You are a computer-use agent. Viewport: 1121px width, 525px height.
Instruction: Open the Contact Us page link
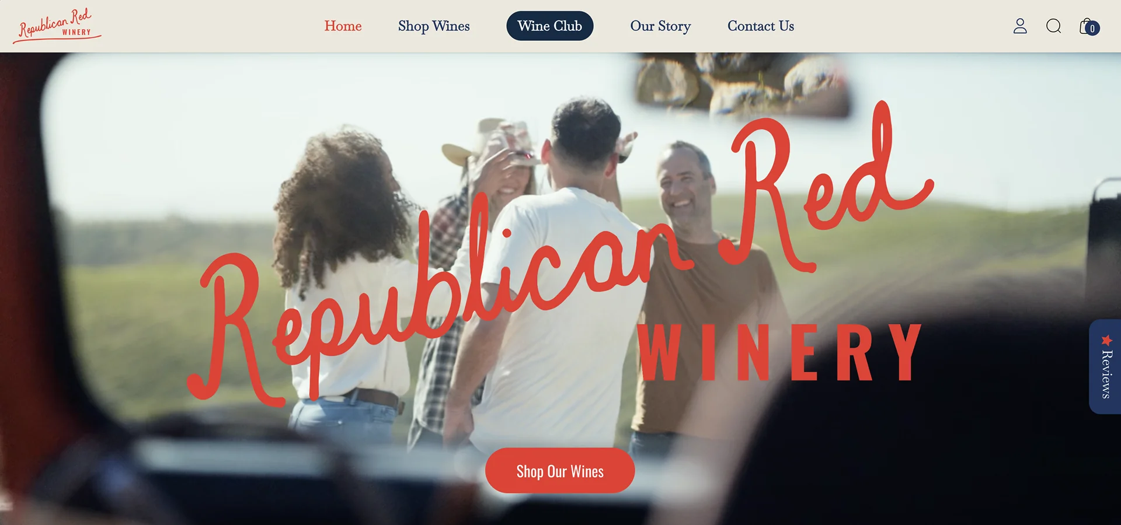(x=761, y=26)
